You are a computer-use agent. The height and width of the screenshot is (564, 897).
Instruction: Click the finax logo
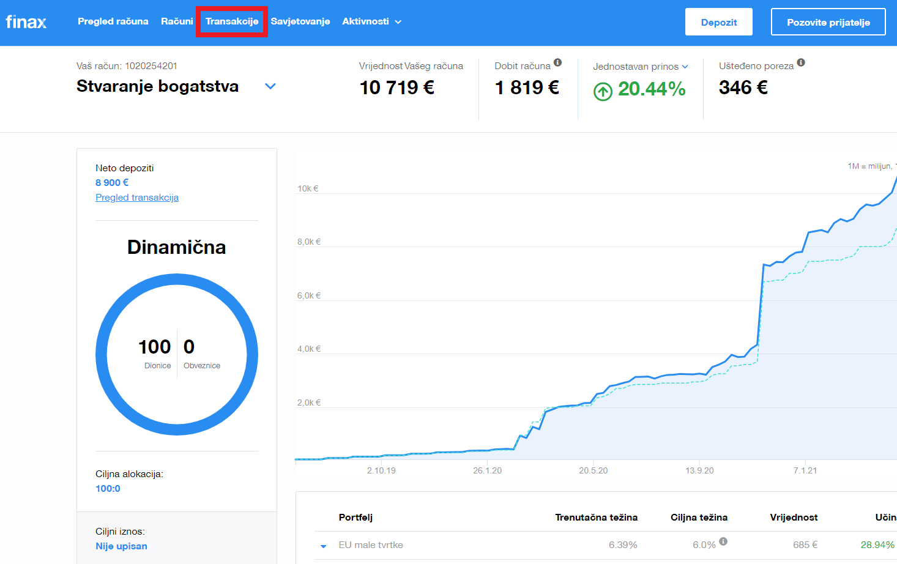tap(26, 22)
